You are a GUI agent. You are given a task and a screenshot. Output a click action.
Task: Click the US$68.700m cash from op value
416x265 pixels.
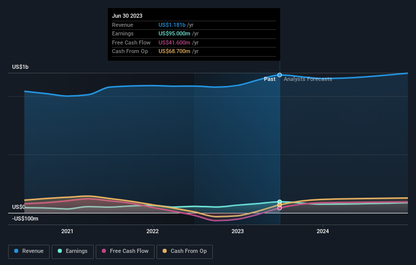click(174, 52)
